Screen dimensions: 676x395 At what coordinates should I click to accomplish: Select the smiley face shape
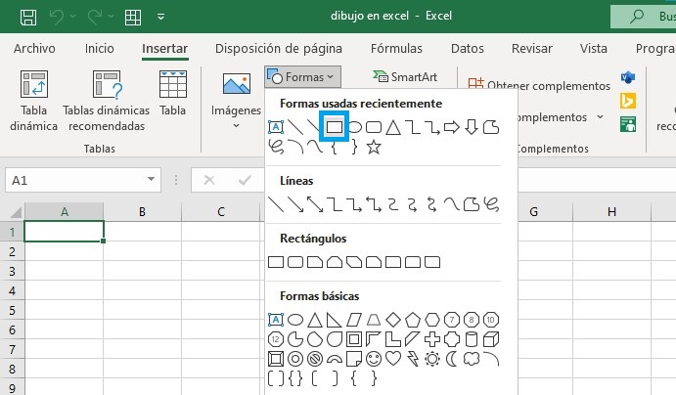pos(374,359)
